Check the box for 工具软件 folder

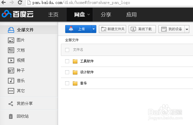pos(67,61)
